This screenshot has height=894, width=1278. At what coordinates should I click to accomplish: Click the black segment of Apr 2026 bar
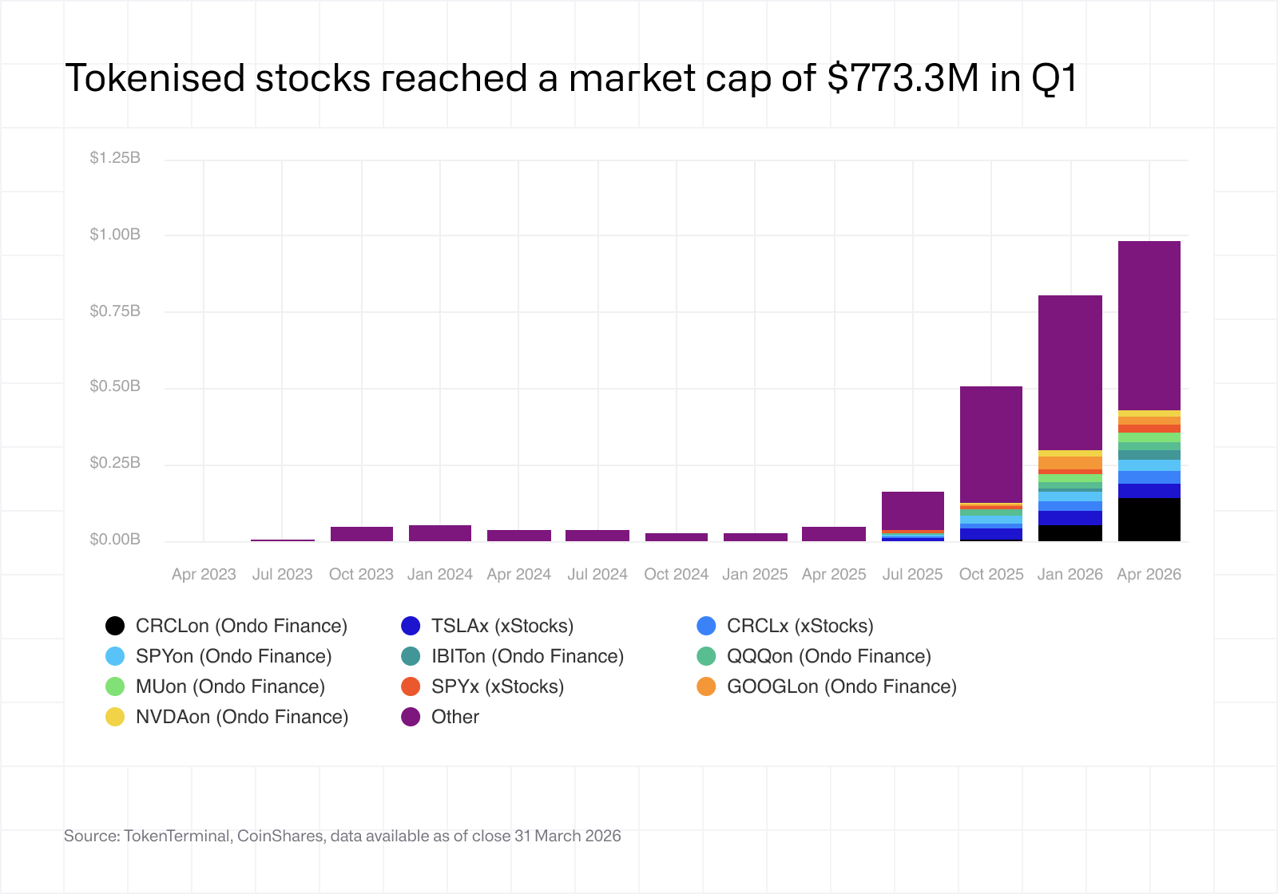1149,520
